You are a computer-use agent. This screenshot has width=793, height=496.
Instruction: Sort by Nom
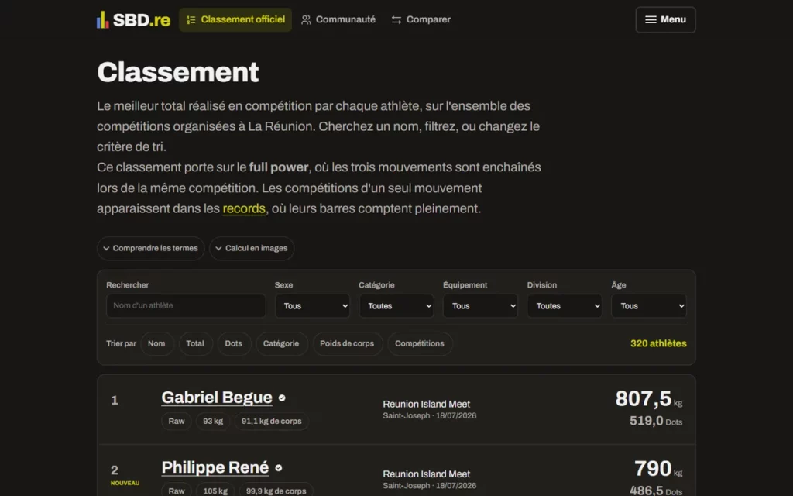156,343
